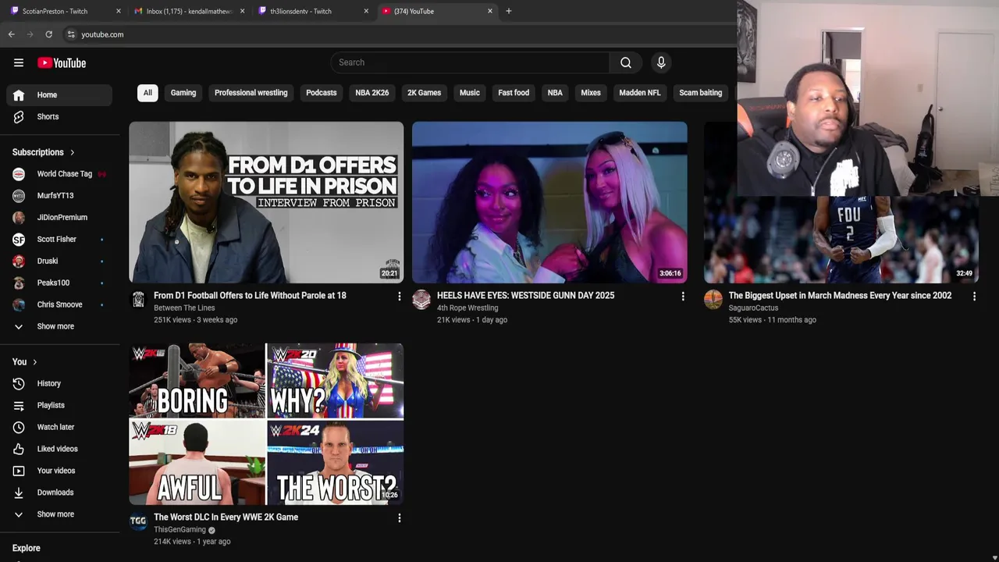This screenshot has width=999, height=562.
Task: Click the YouTube search input field
Action: (471, 62)
